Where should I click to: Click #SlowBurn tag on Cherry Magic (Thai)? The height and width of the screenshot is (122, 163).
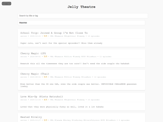(x=86, y=77)
